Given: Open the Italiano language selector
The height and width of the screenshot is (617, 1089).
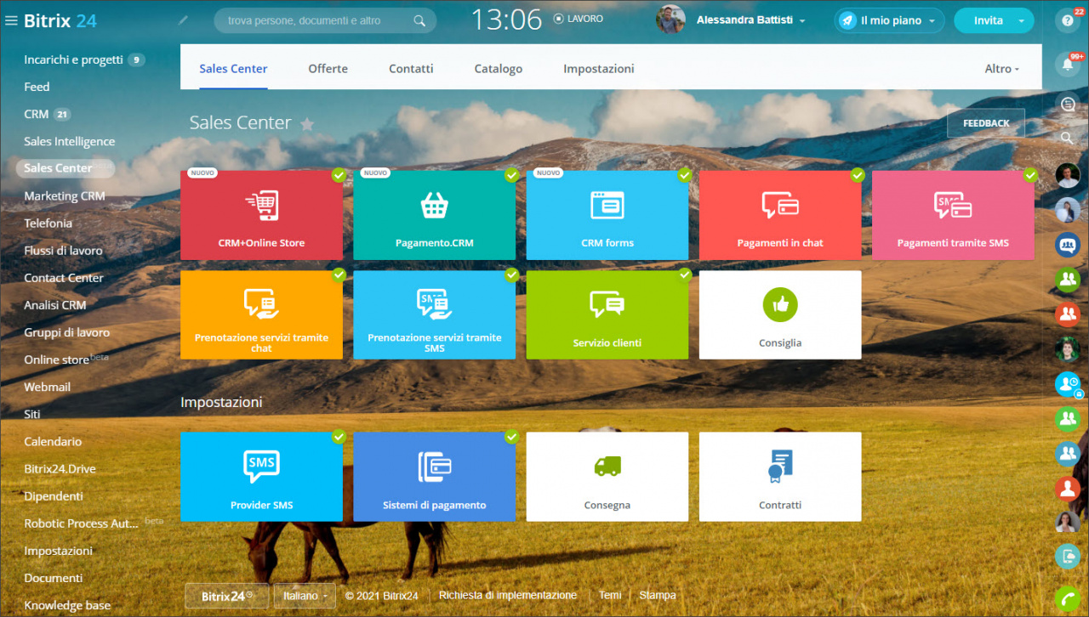Looking at the screenshot, I should coord(305,596).
